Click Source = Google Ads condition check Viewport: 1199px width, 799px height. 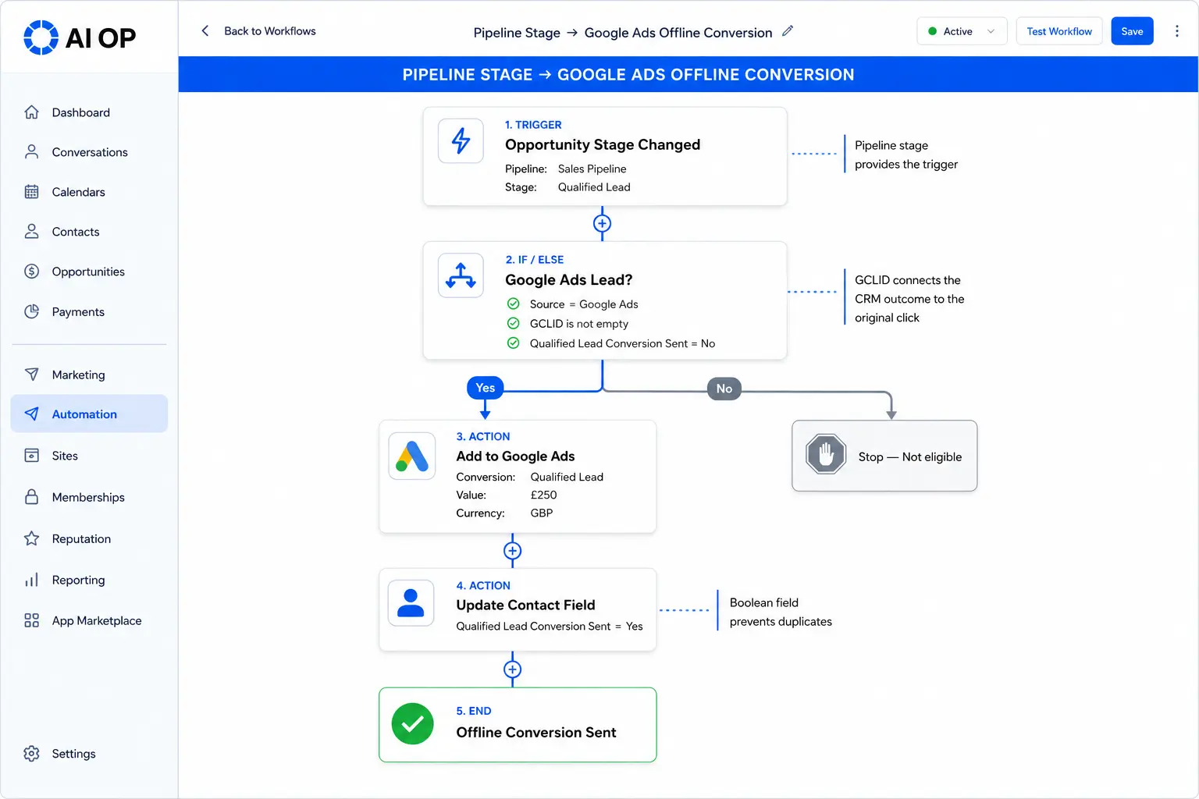513,304
